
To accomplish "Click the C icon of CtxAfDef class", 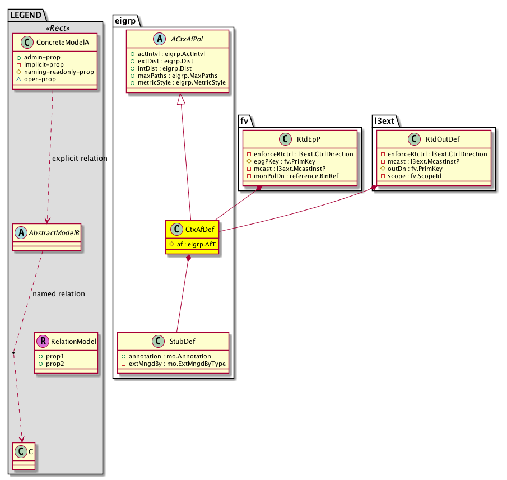I will [176, 230].
